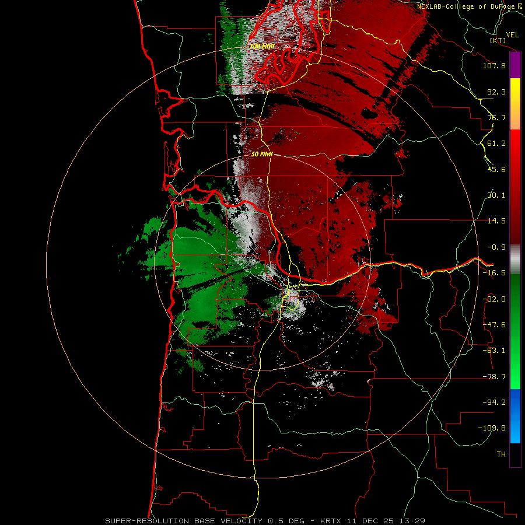Pick the yellow-orange segment of velocity scale
Image resolution: width=525 pixels, height=525 pixels.
(x=515, y=104)
